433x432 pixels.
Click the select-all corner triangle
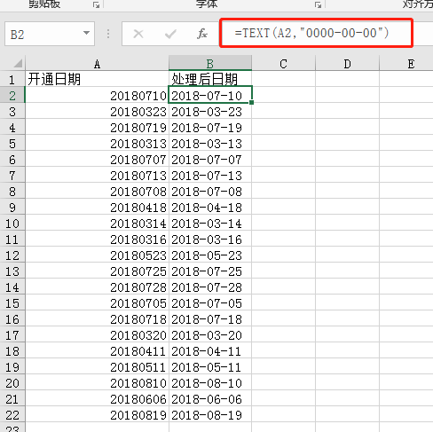18,63
